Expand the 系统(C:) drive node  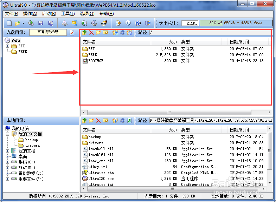(x=7, y=162)
